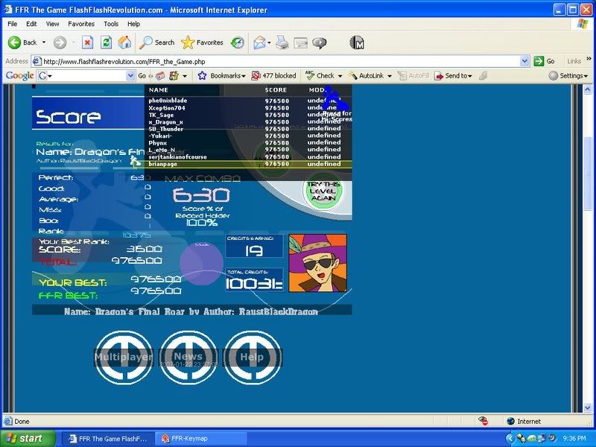
Task: Click the Stop loading icon in the toolbar
Action: pos(87,42)
